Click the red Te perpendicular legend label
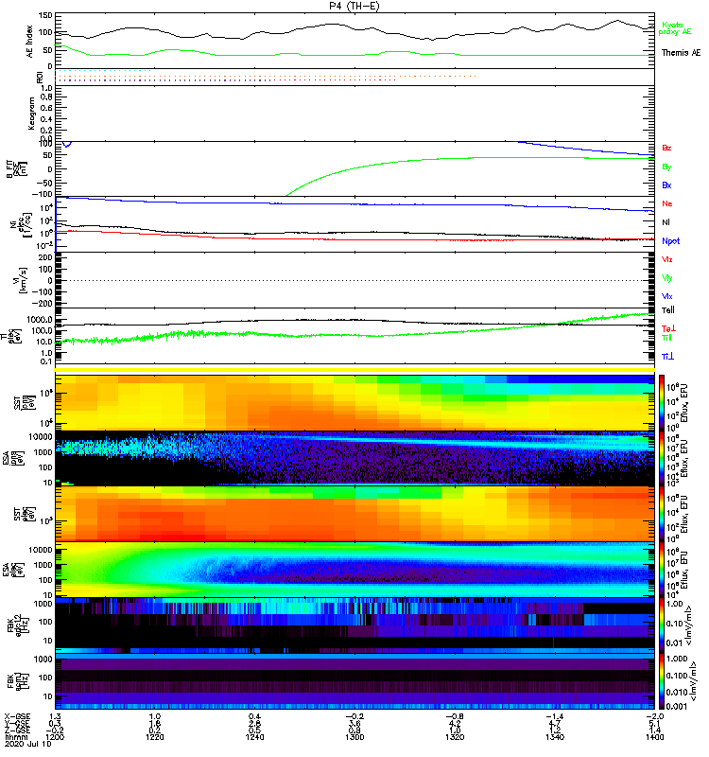The width and height of the screenshot is (709, 757). tap(668, 328)
